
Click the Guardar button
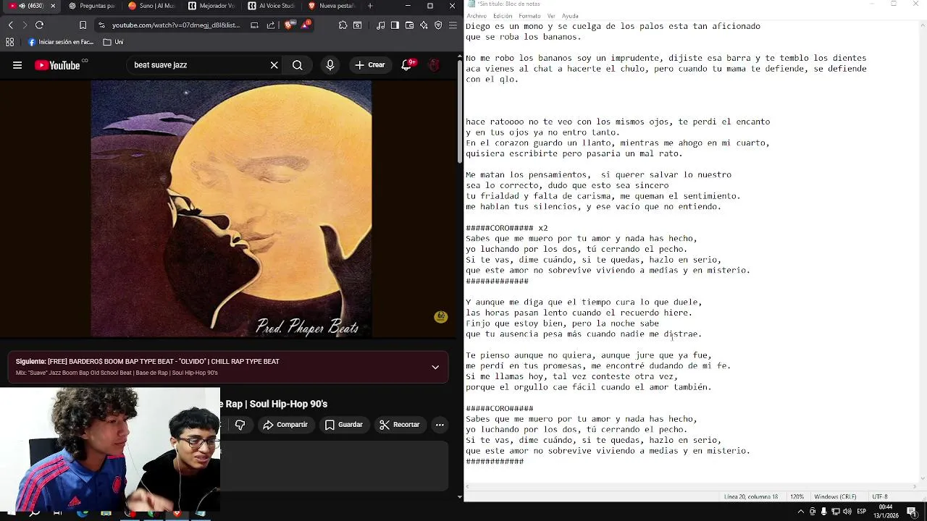[x=343, y=425]
